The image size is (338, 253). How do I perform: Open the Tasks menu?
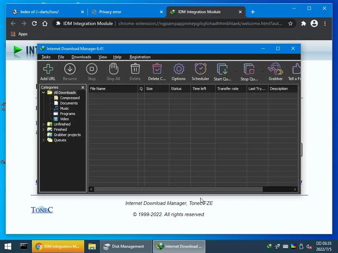[x=46, y=57]
